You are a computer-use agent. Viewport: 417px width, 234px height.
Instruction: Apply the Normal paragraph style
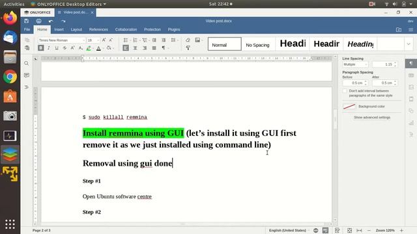click(224, 44)
